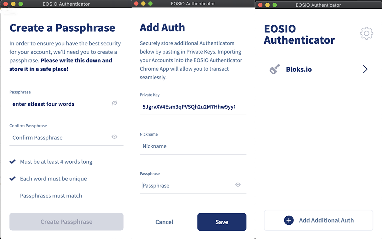Click the 'Create a Passphrase' heading
The image size is (382, 239).
pos(62,28)
